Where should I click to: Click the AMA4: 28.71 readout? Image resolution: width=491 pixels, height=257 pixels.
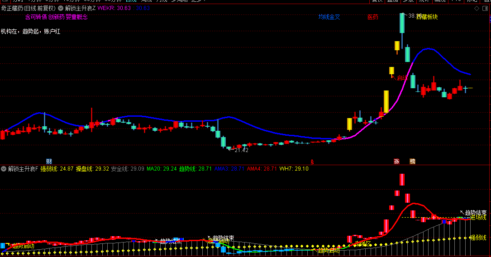click(262, 169)
